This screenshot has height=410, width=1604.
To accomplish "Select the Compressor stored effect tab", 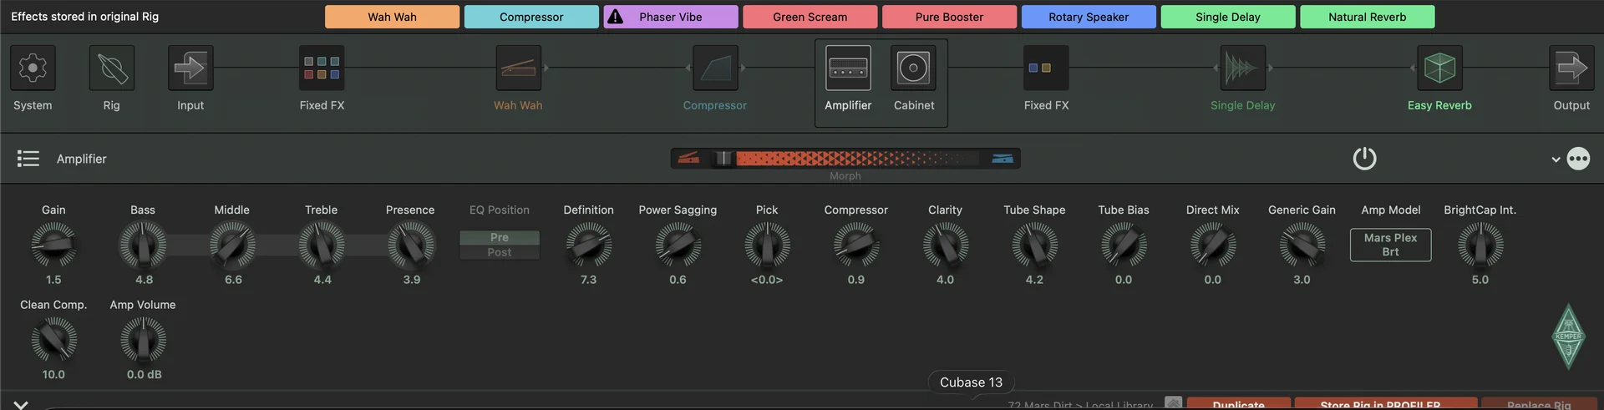I will click(x=531, y=17).
